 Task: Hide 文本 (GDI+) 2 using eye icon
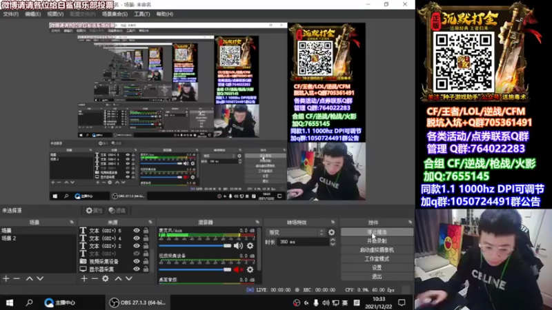tap(137, 246)
